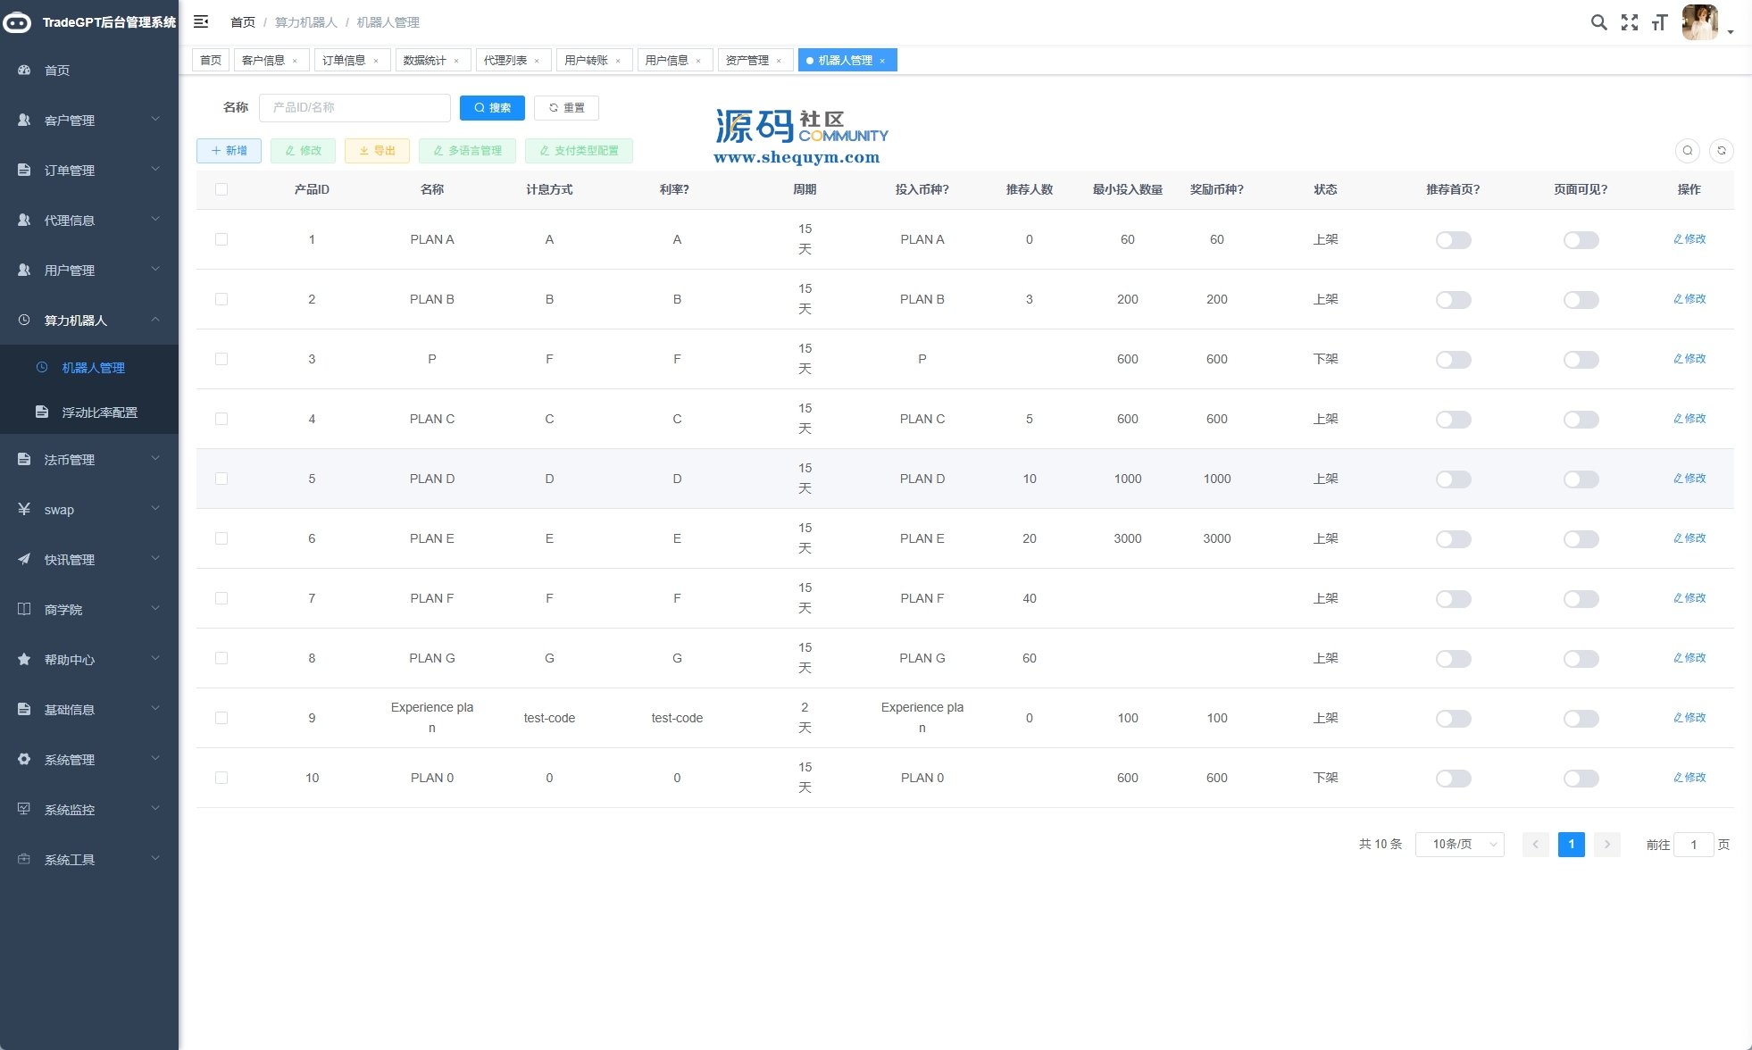
Task: Open the font size setting icon
Action: click(1659, 22)
